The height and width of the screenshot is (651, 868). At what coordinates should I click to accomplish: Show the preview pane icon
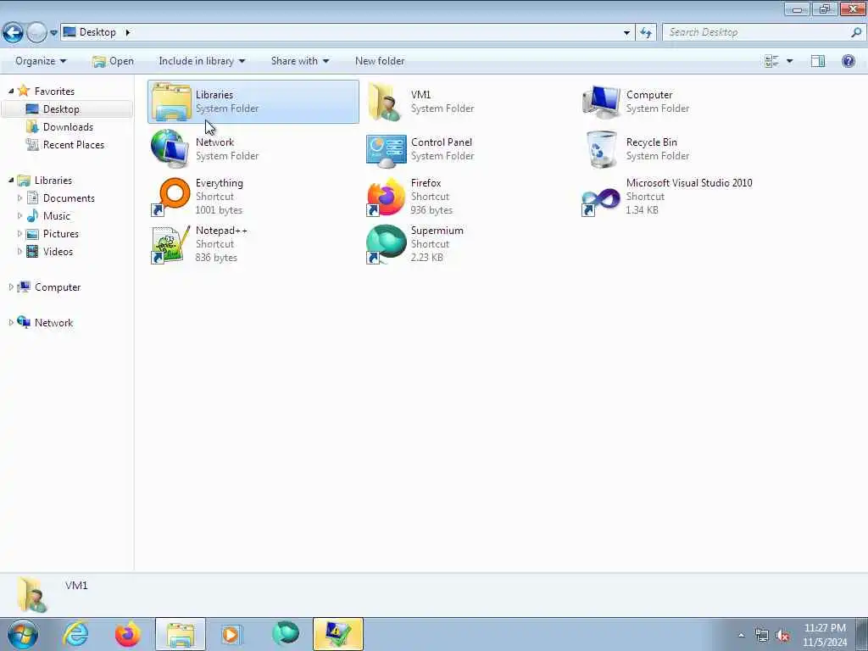click(x=818, y=61)
